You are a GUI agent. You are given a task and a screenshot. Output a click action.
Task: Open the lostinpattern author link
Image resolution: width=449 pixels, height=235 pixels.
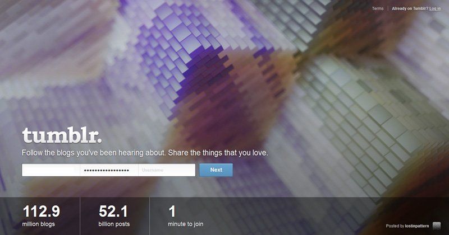[417, 226]
